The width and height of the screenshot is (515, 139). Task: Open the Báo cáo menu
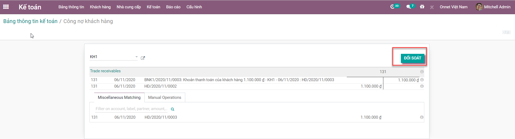point(173,7)
